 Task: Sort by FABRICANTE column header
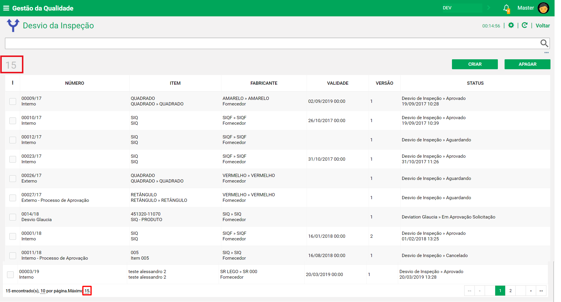click(264, 83)
